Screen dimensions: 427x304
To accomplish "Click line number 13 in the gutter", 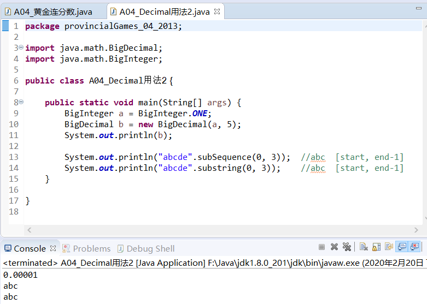I will tap(14, 157).
